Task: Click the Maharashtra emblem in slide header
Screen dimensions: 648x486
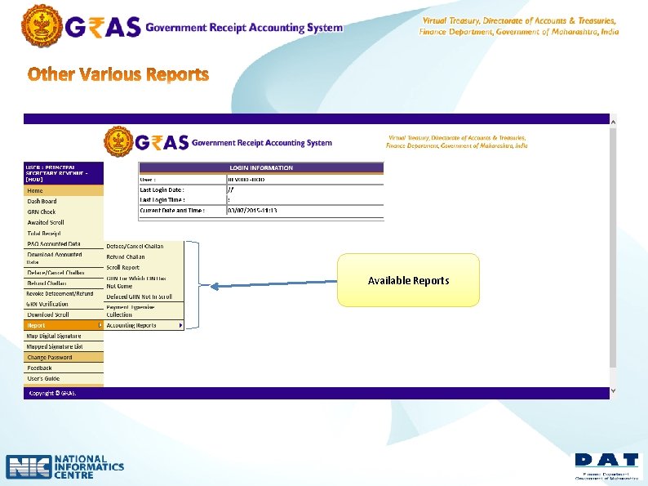Action: click(42, 25)
